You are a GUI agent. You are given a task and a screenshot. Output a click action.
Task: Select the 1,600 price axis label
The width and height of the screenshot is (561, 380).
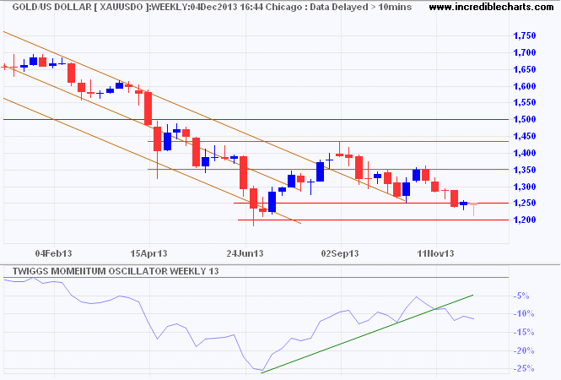coord(525,86)
